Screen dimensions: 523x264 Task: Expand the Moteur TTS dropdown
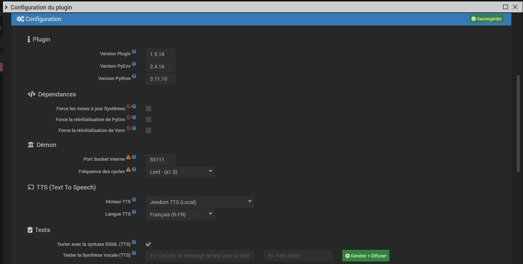200,202
